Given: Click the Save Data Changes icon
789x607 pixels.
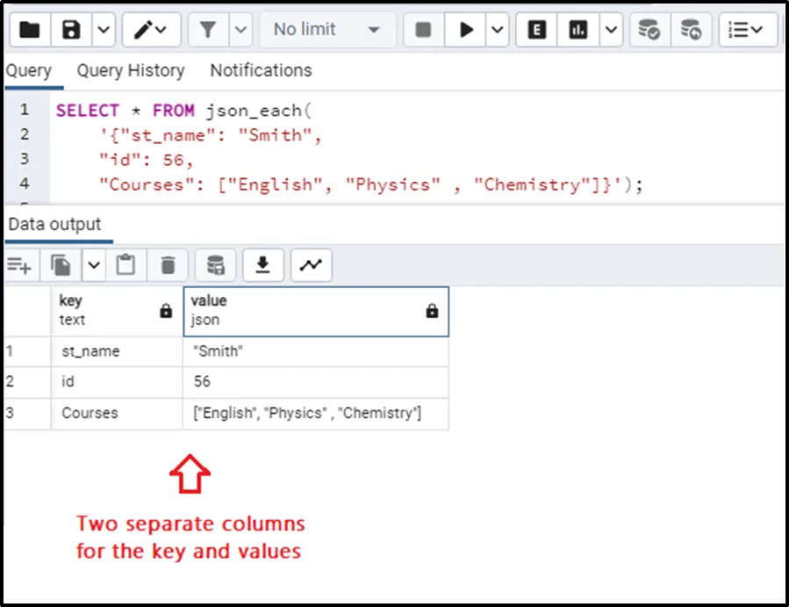Looking at the screenshot, I should pos(215,264).
